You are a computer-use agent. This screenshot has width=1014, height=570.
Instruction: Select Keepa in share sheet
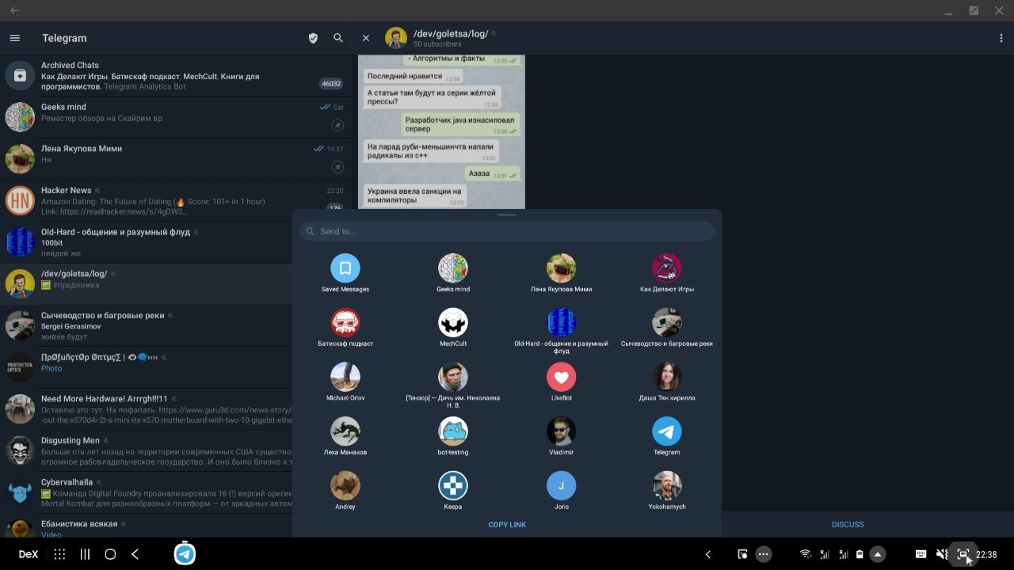pyautogui.click(x=453, y=491)
